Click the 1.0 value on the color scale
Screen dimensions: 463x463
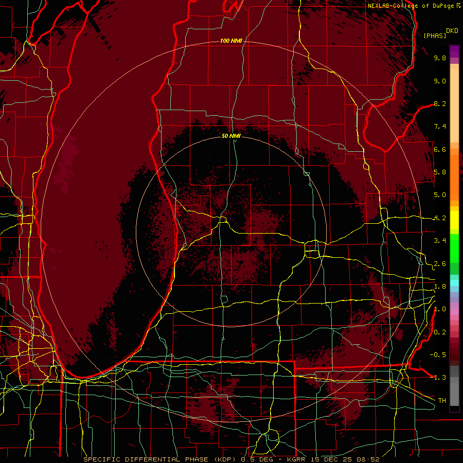tap(440, 309)
